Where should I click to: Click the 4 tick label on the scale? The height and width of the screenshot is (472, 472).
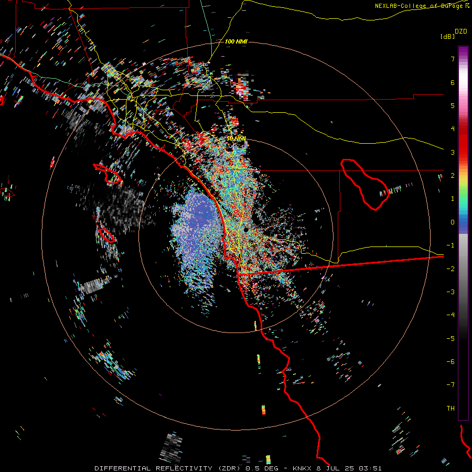coord(453,129)
